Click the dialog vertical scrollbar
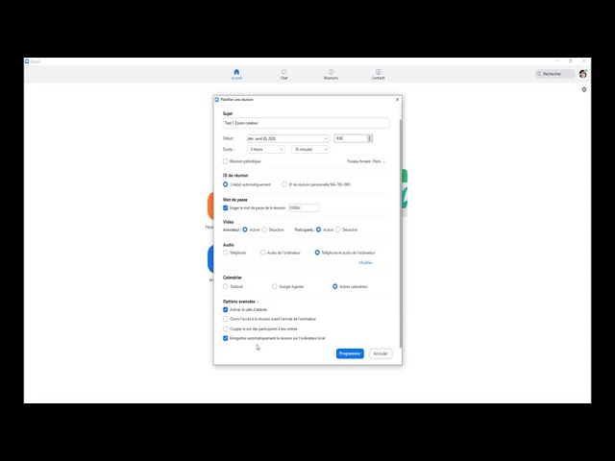 pos(401,231)
